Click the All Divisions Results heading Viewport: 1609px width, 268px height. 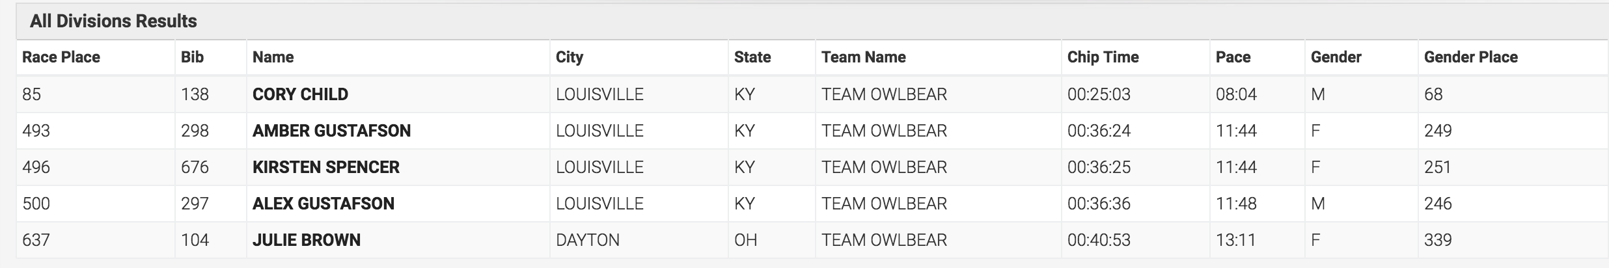pos(113,21)
